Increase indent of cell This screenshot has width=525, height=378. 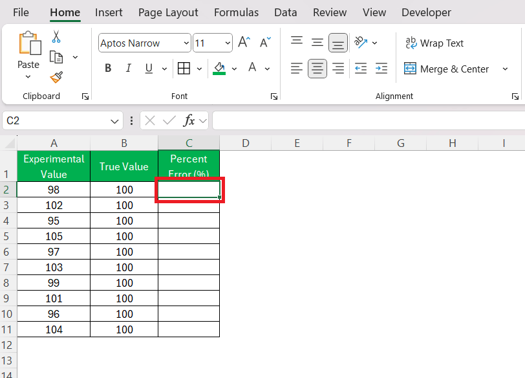coord(381,69)
